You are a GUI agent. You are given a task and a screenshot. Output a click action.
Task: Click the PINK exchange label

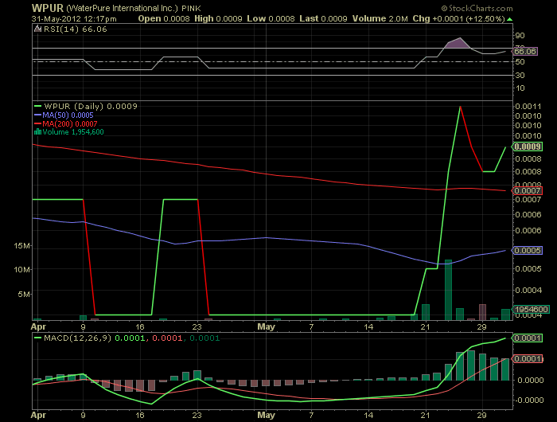(191, 8)
